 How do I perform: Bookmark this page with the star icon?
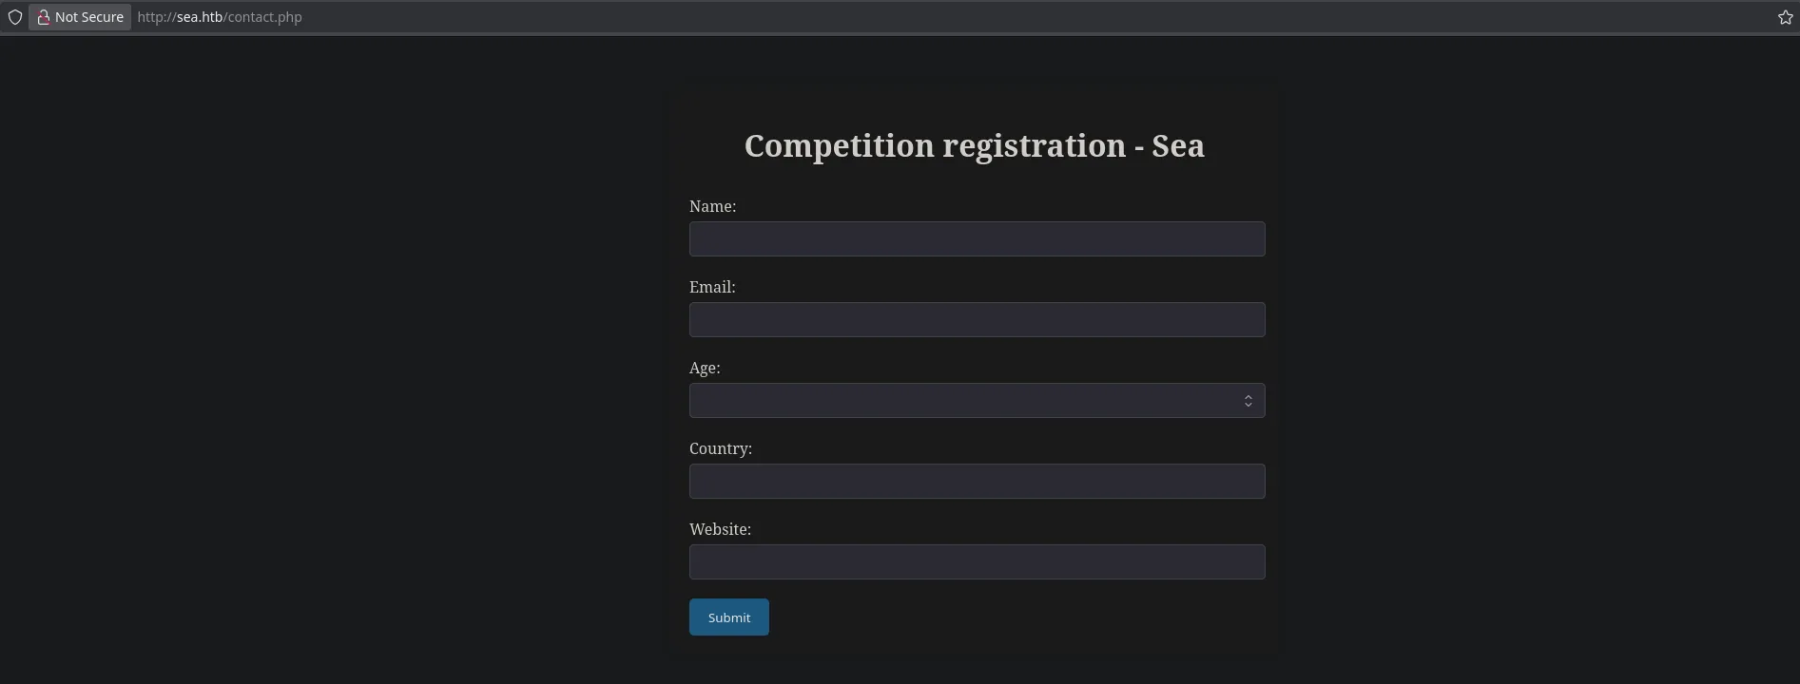click(x=1785, y=17)
